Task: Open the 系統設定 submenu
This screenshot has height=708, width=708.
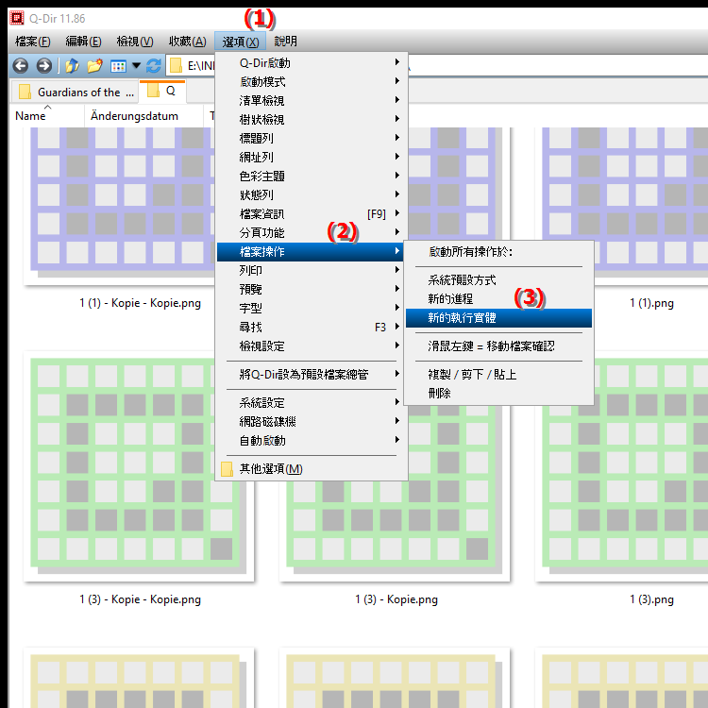Action: pos(312,403)
